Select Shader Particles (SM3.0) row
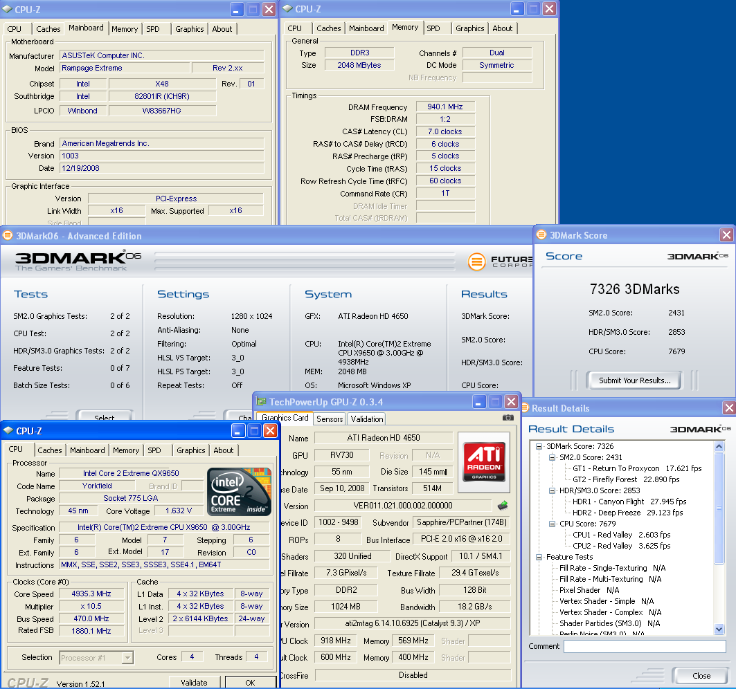736x689 pixels. click(609, 623)
